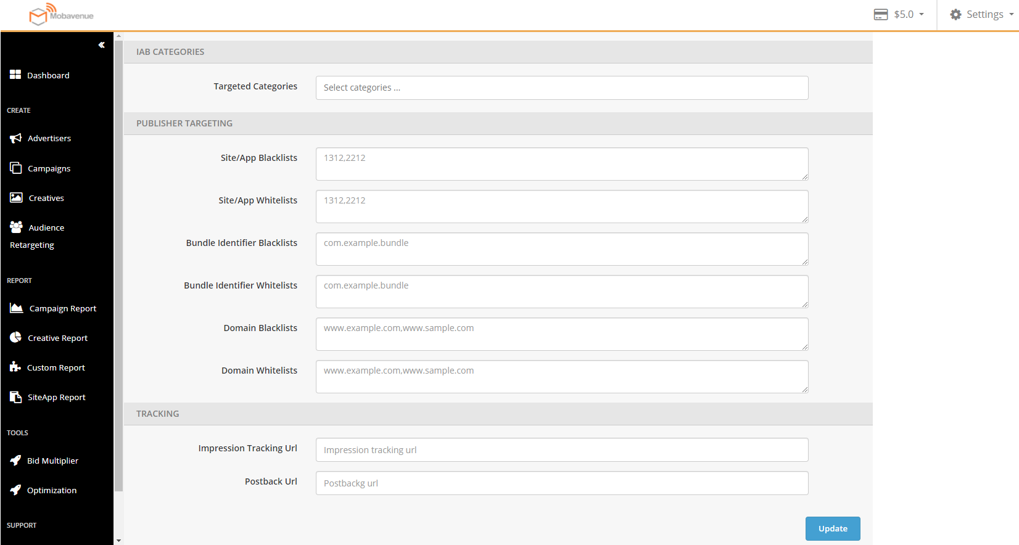This screenshot has width=1019, height=545.
Task: Click the TRACKING section header
Action: coord(498,414)
